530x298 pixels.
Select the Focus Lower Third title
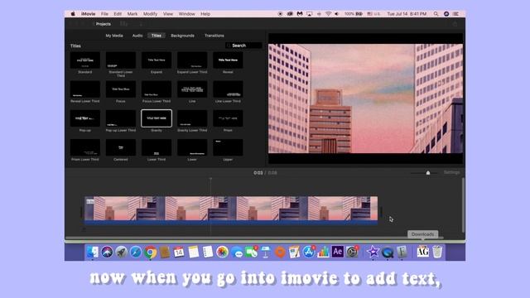point(157,89)
